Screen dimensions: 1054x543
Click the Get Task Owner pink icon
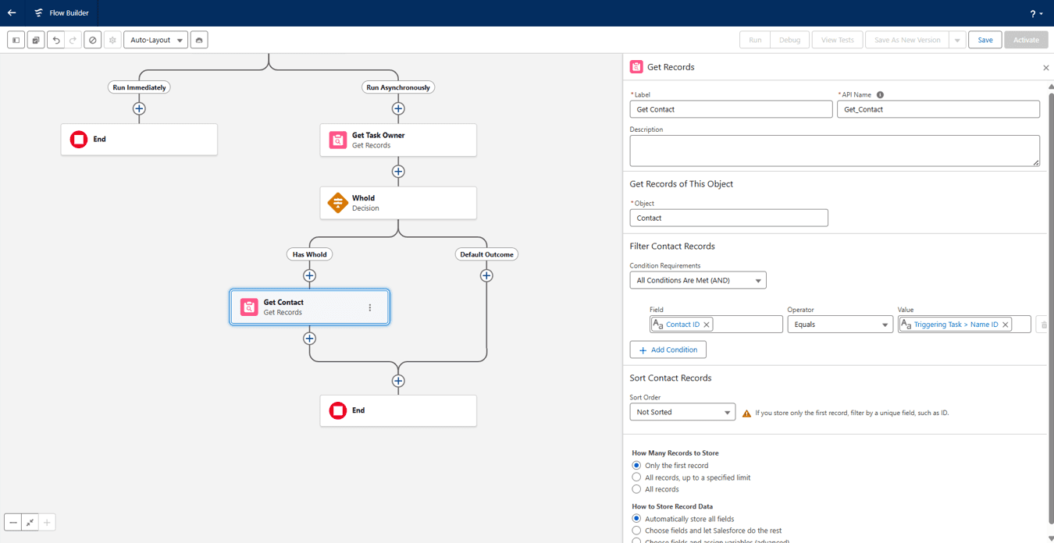coord(338,140)
